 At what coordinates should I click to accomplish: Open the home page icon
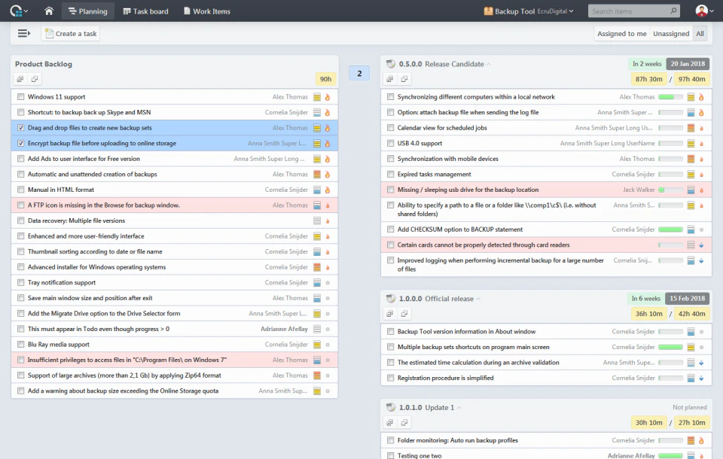(x=49, y=11)
